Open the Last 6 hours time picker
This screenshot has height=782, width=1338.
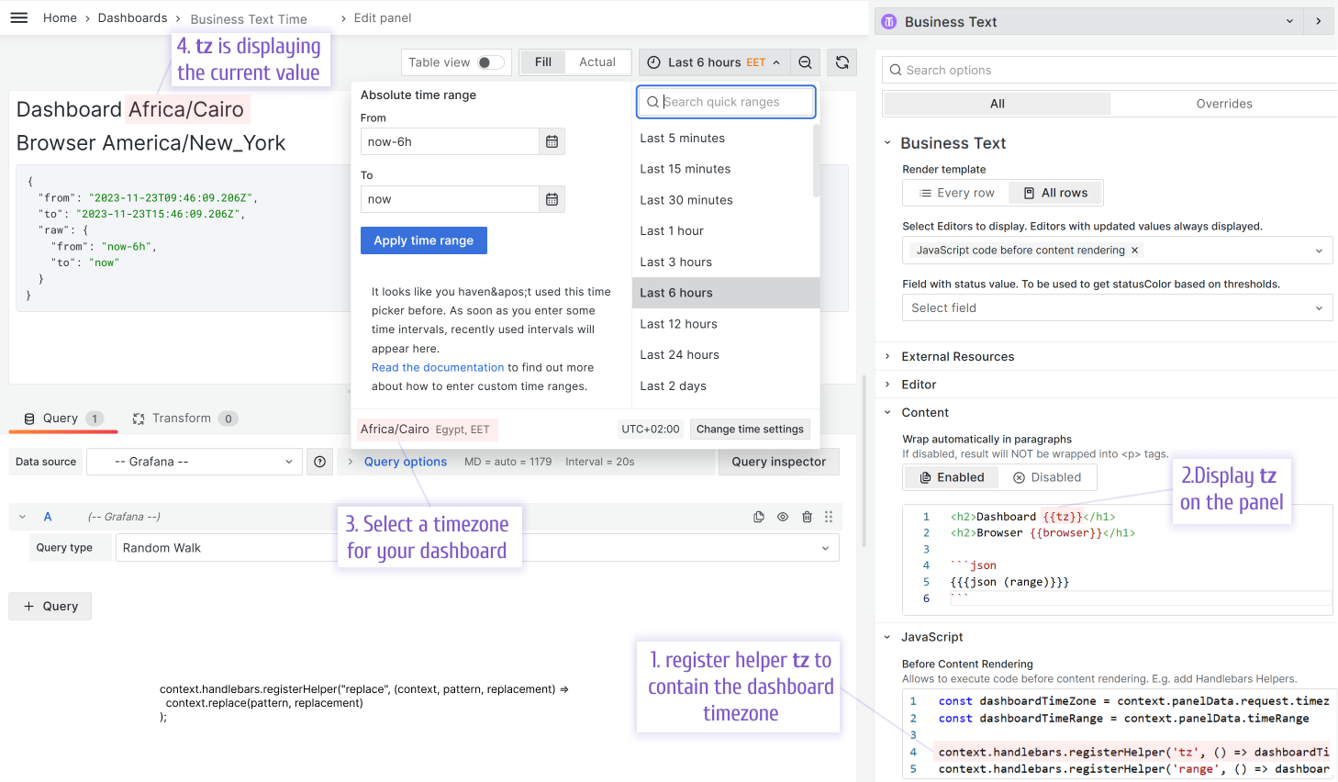[x=714, y=62]
